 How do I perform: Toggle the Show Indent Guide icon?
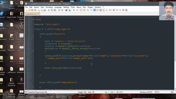94,10
